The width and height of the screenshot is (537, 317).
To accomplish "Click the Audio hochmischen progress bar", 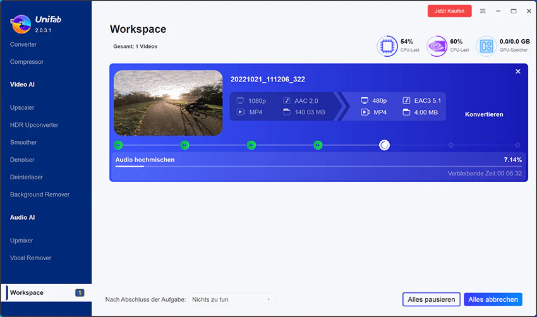I will pyautogui.click(x=318, y=167).
